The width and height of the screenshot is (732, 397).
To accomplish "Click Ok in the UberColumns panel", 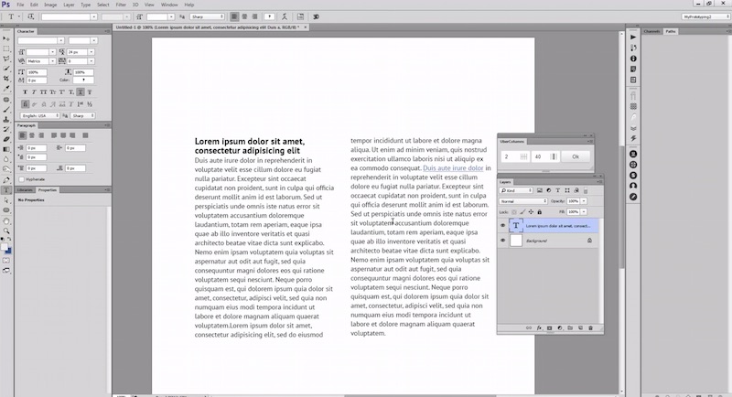I will tap(576, 156).
